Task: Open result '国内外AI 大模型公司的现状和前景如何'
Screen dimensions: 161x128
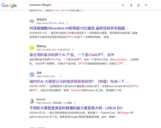Action: [79, 81]
